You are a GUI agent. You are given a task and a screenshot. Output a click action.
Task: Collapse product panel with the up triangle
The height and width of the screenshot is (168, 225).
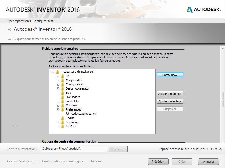9,39
